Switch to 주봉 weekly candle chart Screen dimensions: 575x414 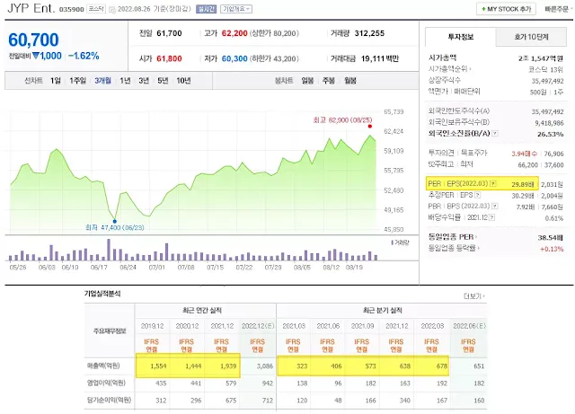pos(329,81)
